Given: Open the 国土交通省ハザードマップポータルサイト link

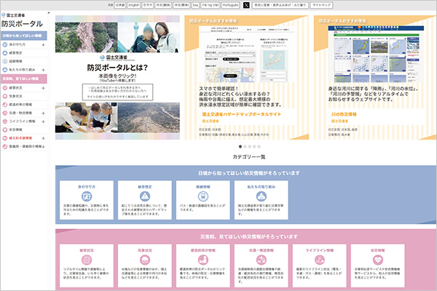Looking at the screenshot, I should tap(241, 114).
